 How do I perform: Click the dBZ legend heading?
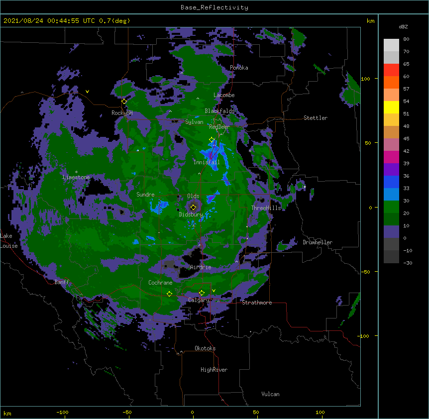403,27
